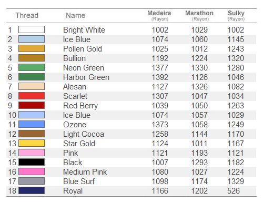Select the Star Gold yellow swatch
The image size is (263, 202).
pos(32,143)
